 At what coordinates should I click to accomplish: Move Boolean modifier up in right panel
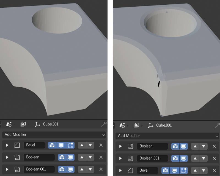click(x=195, y=146)
